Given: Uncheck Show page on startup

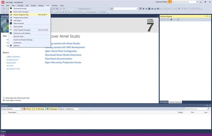Looking at the screenshot, I should (4, 100).
